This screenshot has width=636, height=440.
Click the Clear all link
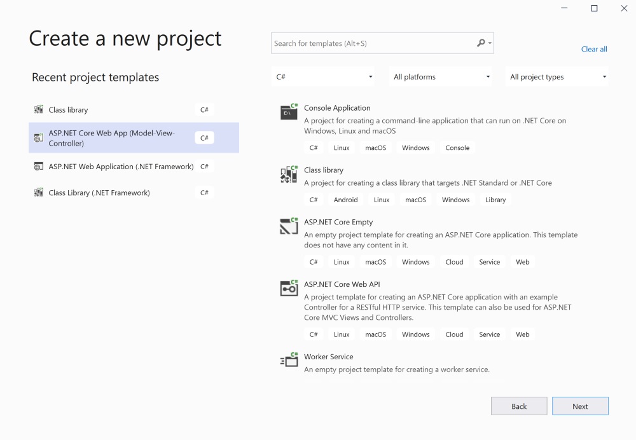tap(594, 49)
